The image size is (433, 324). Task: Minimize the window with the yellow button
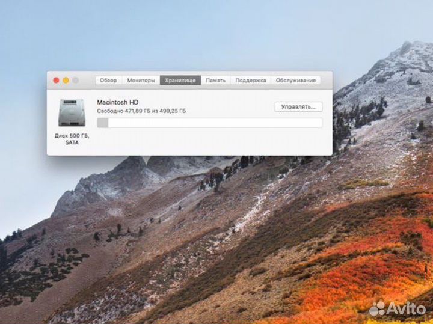66,81
